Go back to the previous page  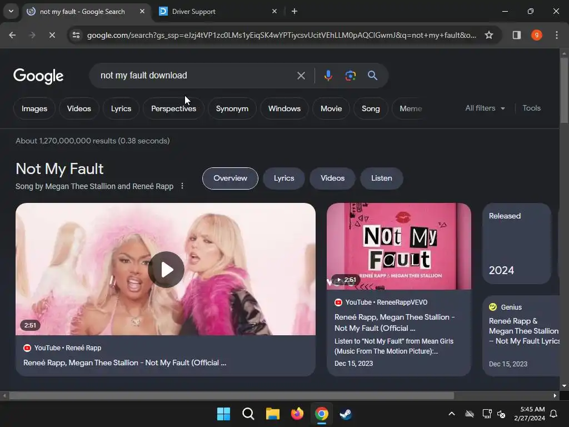click(x=12, y=35)
